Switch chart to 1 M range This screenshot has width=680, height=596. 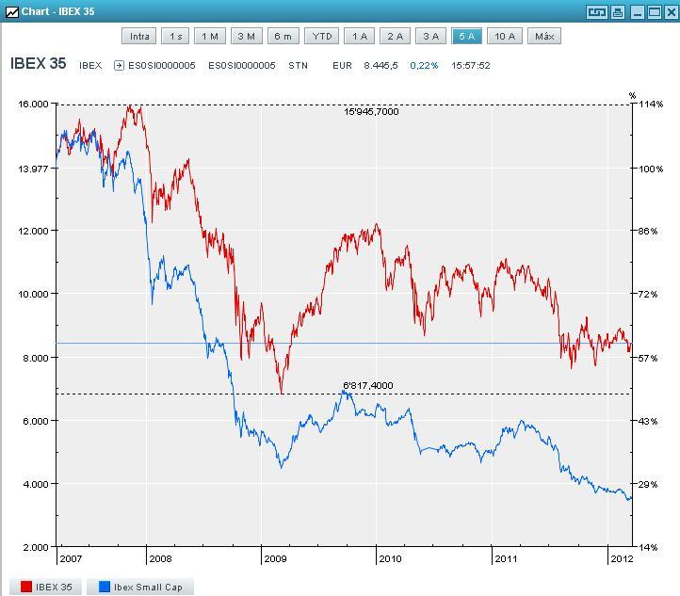pyautogui.click(x=210, y=36)
